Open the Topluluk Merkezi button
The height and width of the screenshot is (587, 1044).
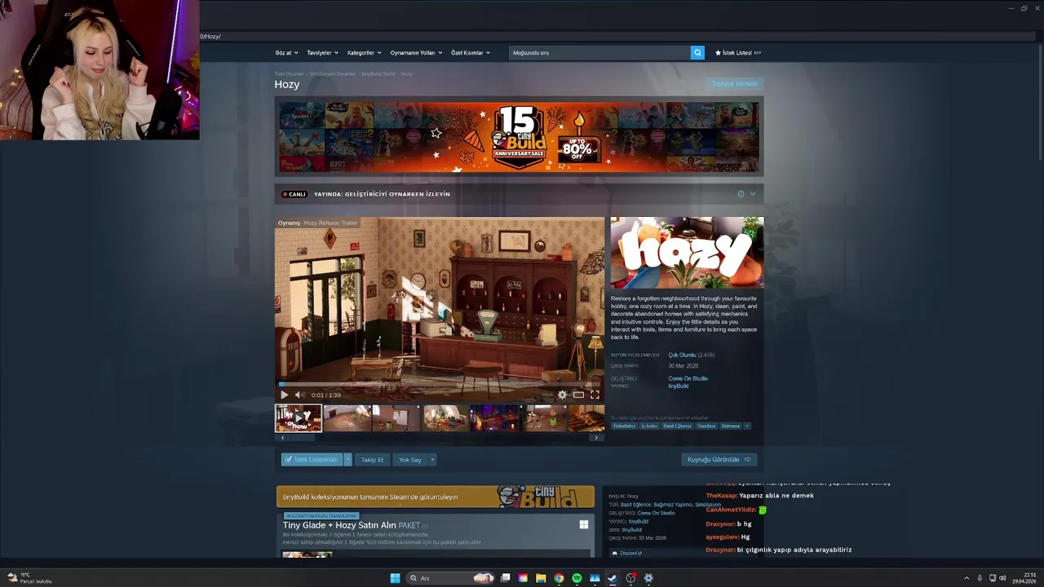click(x=734, y=83)
